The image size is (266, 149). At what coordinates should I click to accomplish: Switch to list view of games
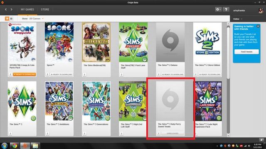tap(11, 19)
